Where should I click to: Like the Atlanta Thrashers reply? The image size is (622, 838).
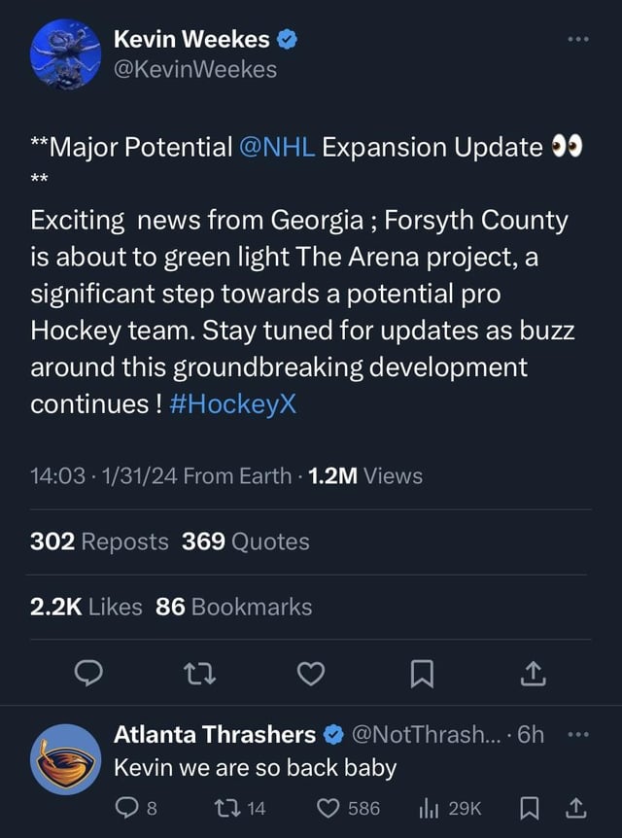point(348,808)
